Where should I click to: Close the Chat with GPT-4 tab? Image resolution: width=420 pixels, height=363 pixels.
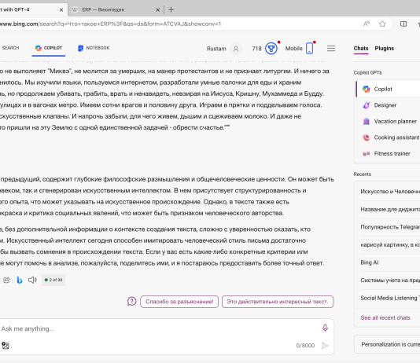61,10
